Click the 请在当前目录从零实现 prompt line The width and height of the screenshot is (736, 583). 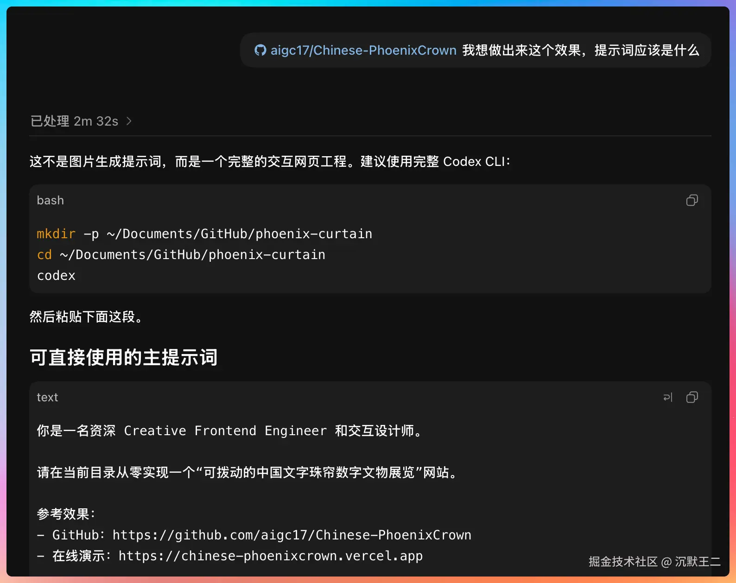click(248, 473)
